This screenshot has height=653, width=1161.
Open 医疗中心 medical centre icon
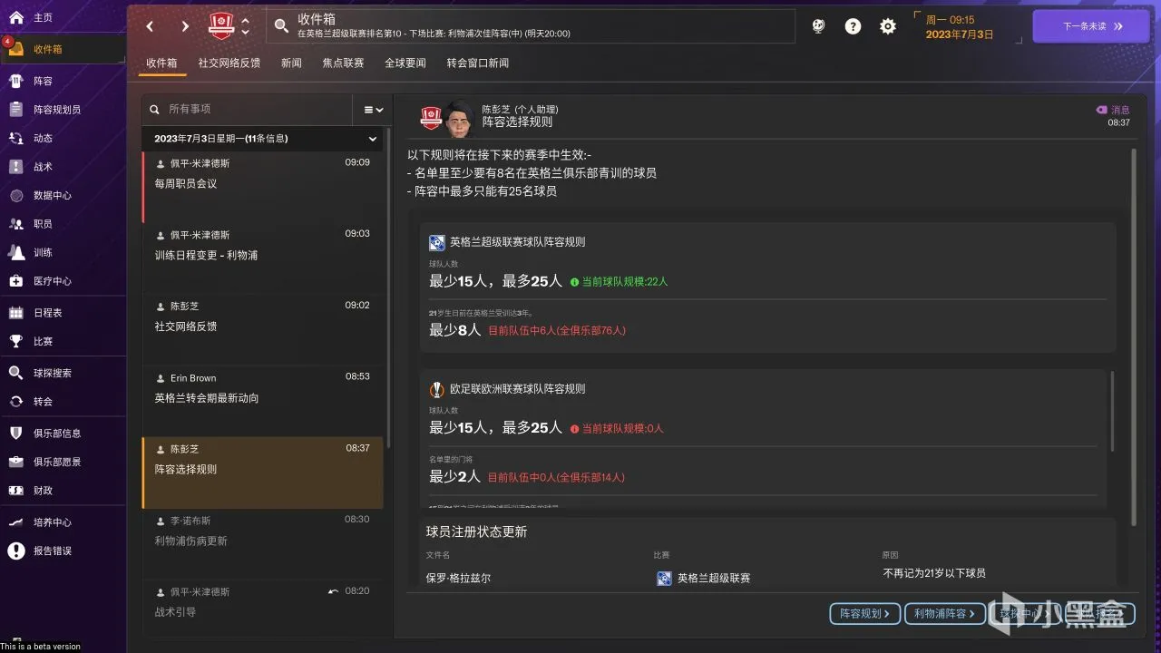pos(16,281)
